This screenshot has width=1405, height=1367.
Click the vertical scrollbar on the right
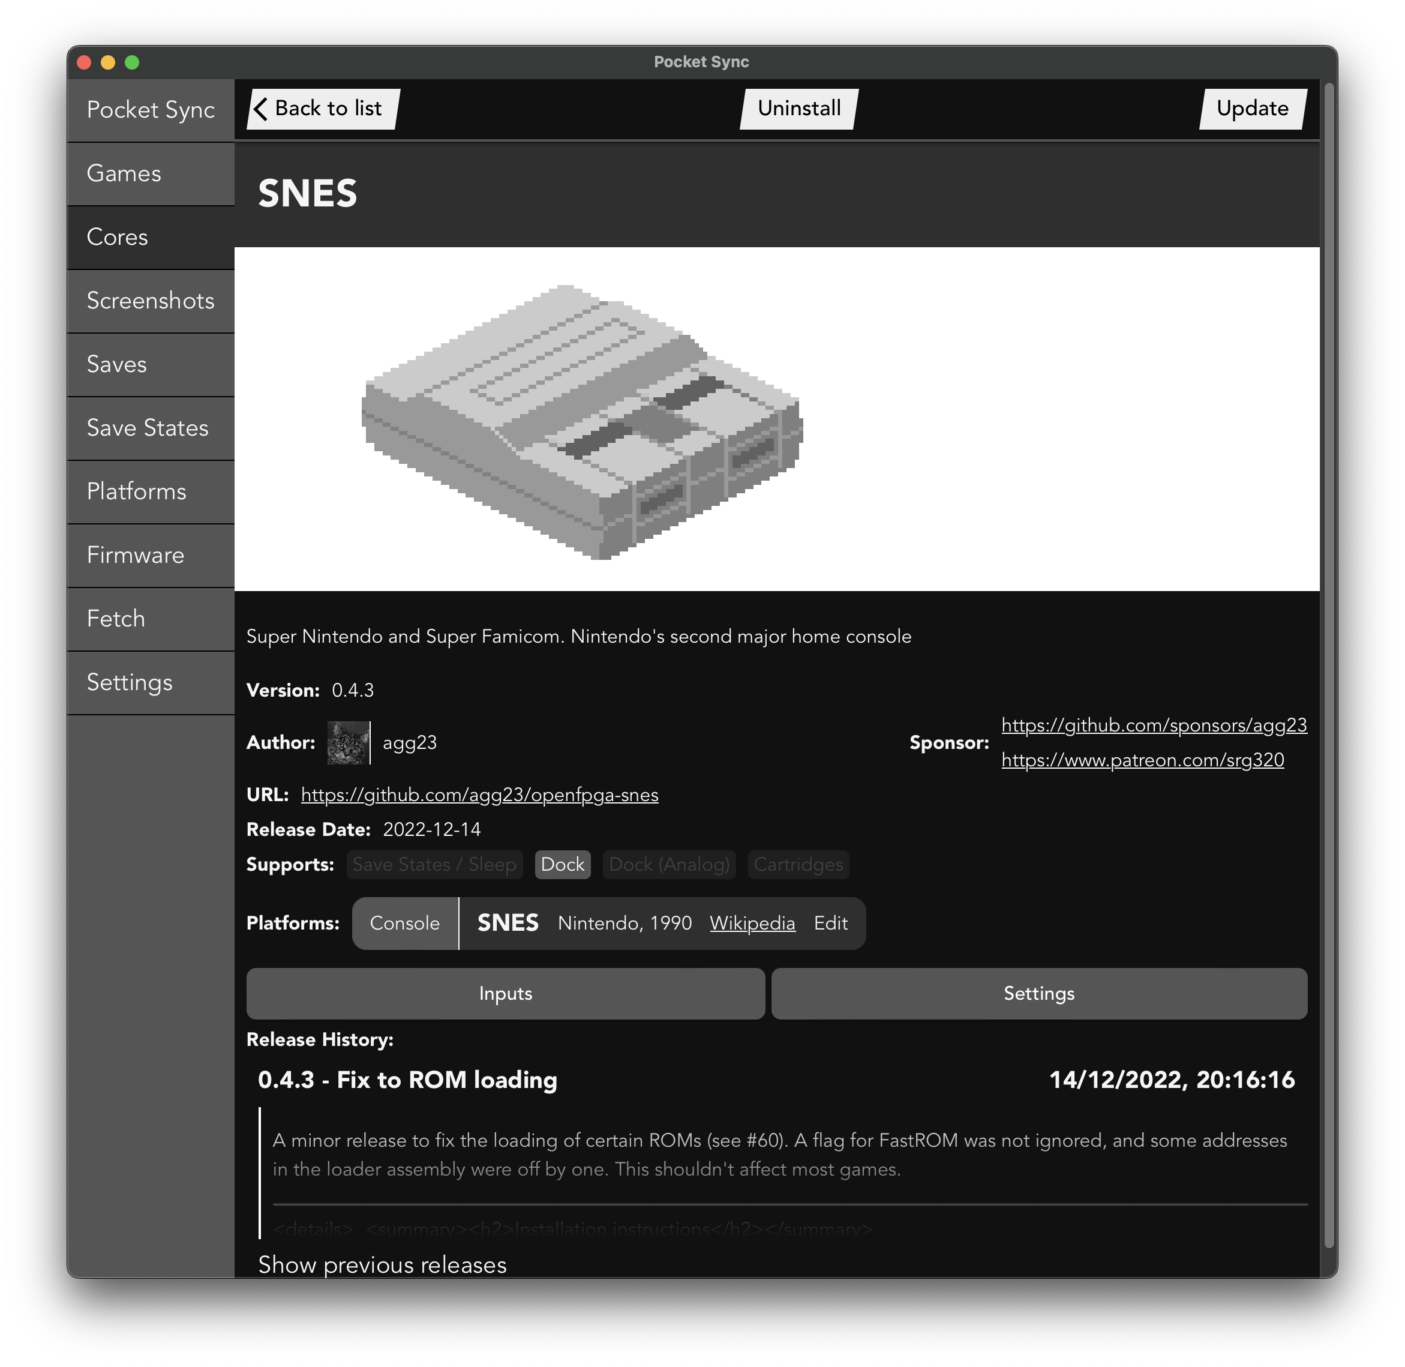[x=1328, y=646]
